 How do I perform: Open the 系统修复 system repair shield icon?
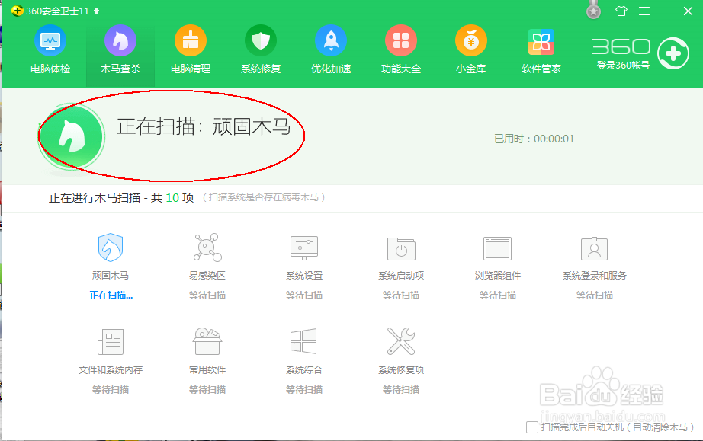click(261, 40)
